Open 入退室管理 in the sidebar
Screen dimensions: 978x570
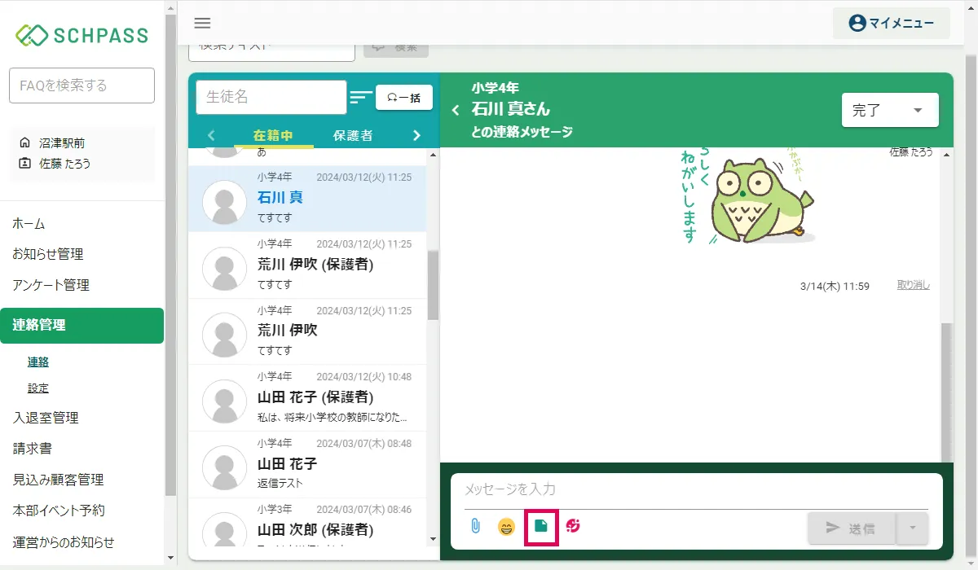(x=46, y=418)
